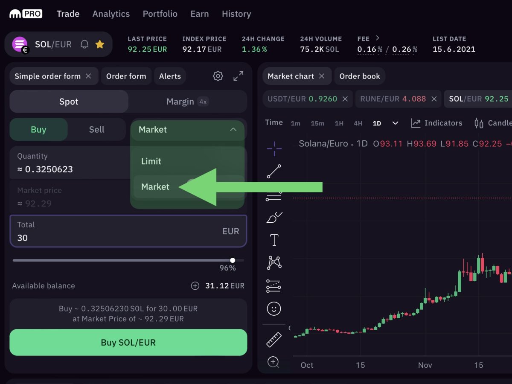Open the Alerts tab

(x=170, y=76)
